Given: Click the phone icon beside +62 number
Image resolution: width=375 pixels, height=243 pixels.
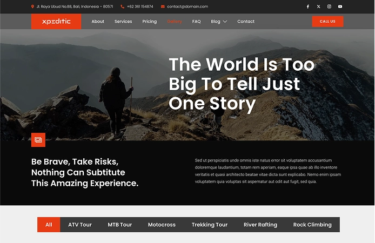Looking at the screenshot, I should pyautogui.click(x=123, y=6).
